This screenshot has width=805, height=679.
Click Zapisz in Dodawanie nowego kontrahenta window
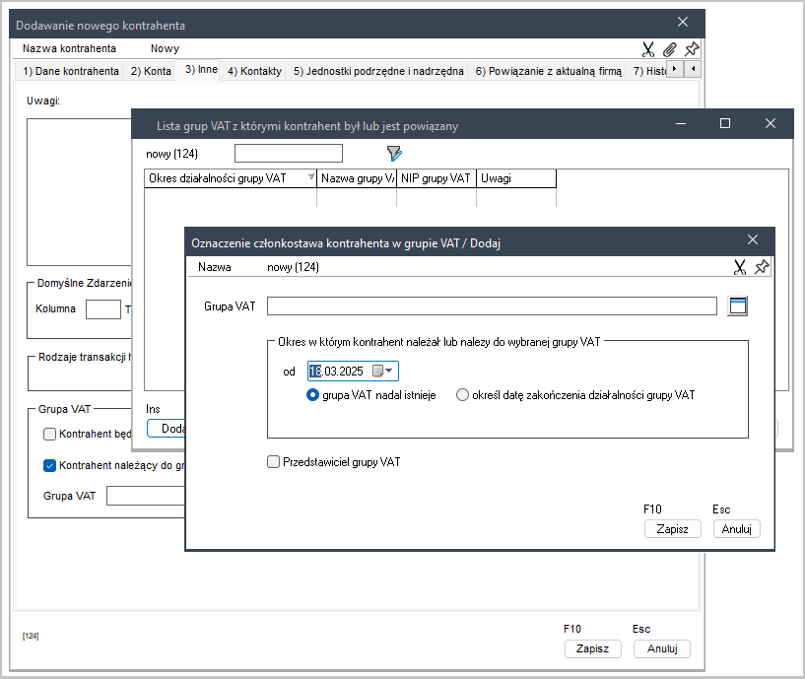(x=592, y=648)
